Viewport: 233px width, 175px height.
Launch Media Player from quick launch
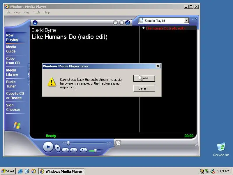(x=34, y=171)
